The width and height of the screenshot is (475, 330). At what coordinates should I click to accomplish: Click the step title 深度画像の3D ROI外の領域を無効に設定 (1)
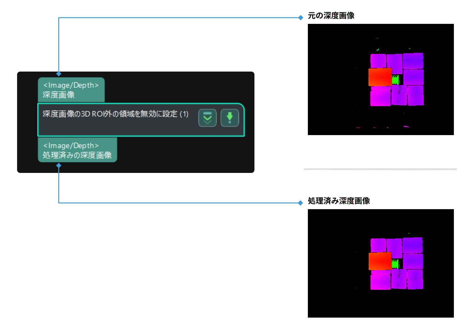[116, 114]
